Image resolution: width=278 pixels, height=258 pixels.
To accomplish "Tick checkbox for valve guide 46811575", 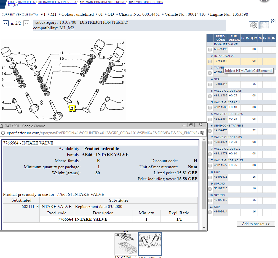I will click(x=210, y=143).
